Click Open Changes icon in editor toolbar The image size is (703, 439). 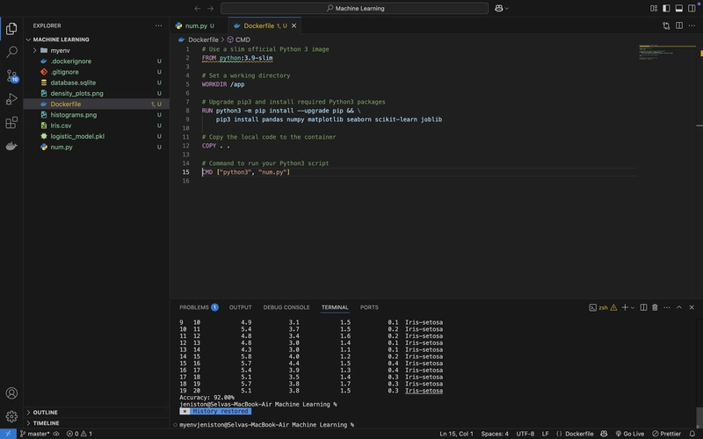click(x=666, y=25)
